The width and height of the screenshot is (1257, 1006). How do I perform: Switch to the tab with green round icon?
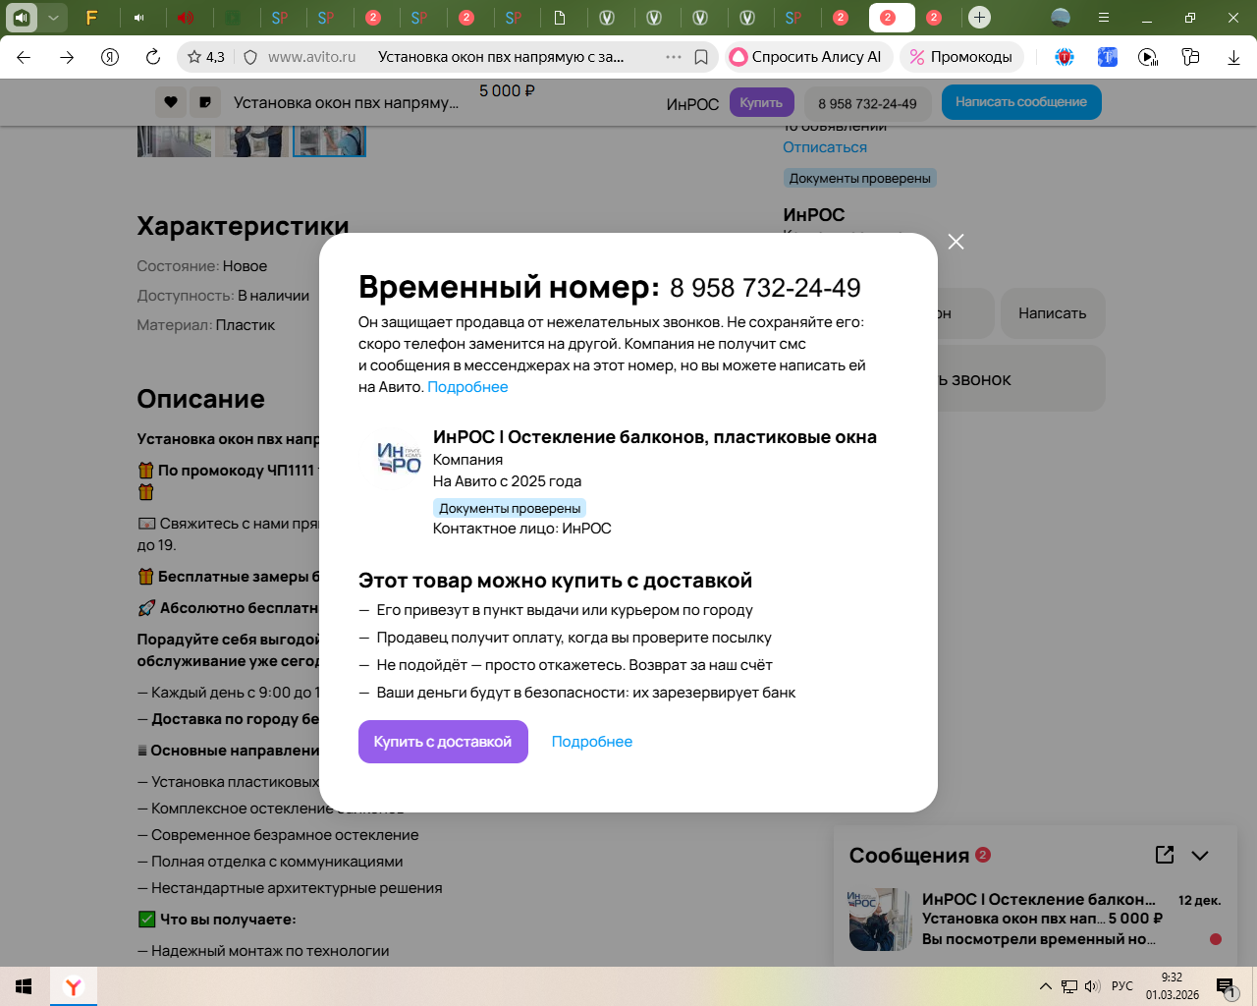tap(233, 17)
